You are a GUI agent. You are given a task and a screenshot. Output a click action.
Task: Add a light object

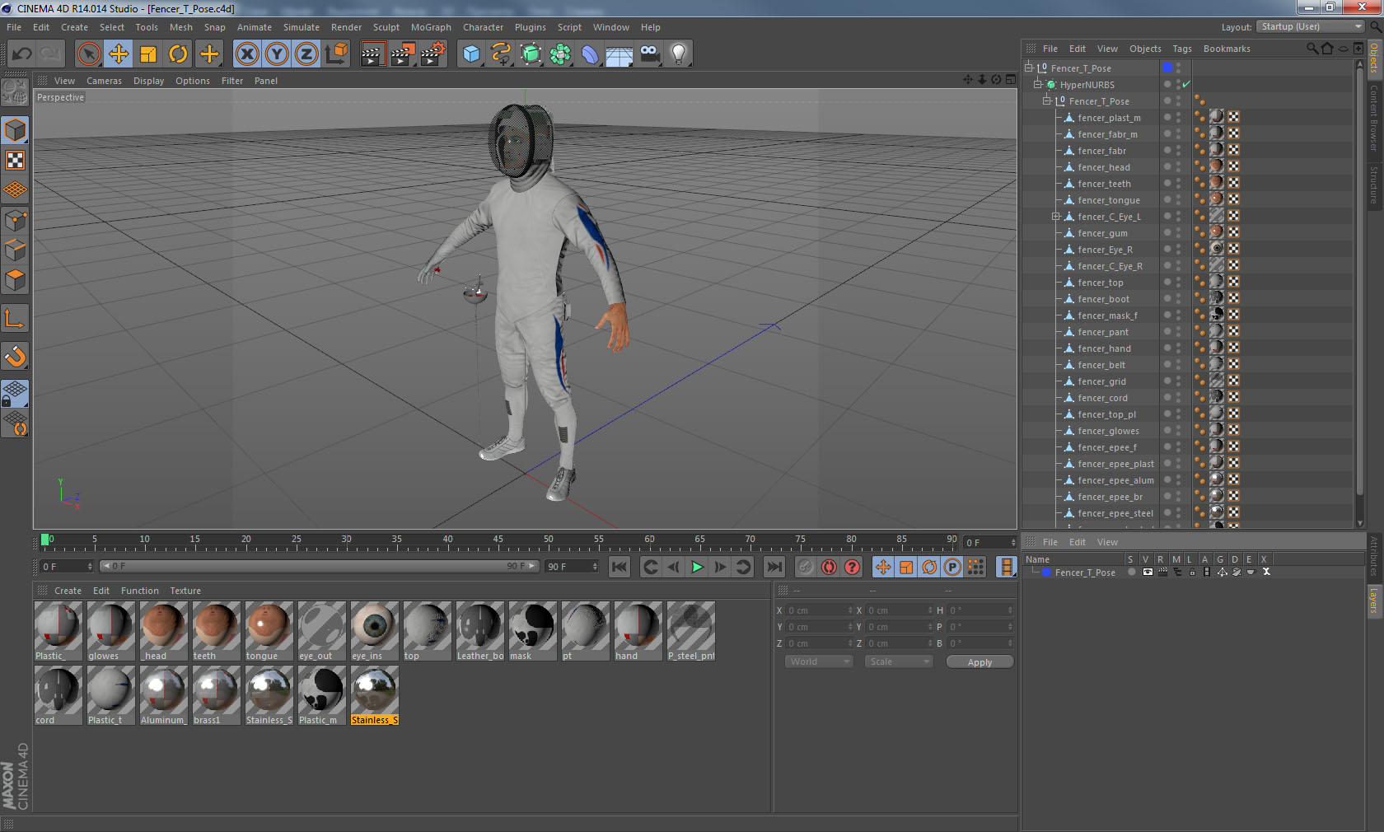tap(679, 54)
